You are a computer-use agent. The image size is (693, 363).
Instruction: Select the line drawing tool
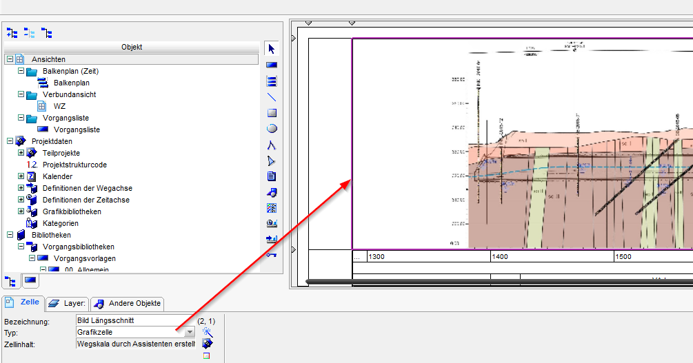tap(272, 97)
